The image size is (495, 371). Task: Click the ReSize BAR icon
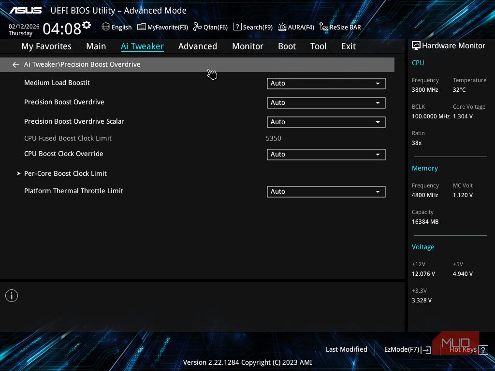click(323, 27)
